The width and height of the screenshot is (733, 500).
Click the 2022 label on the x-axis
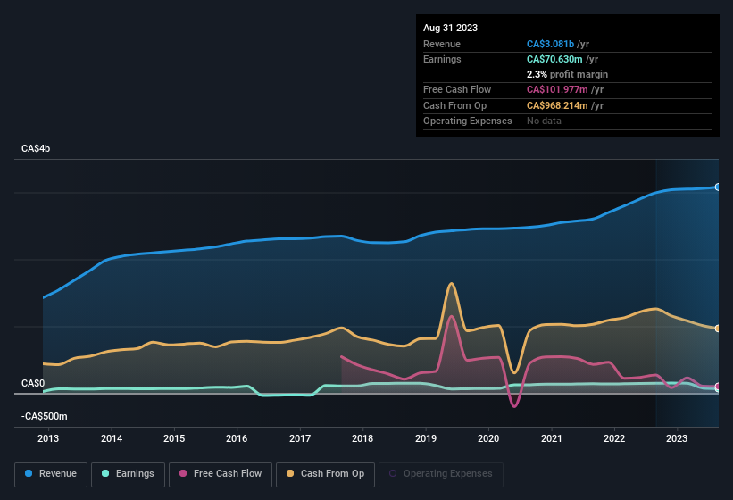click(x=613, y=438)
